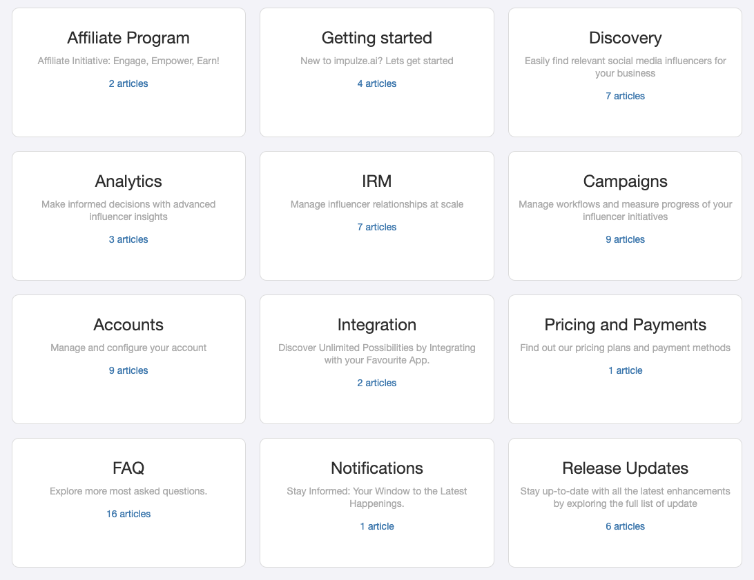Image resolution: width=754 pixels, height=580 pixels.
Task: View the 7 articles in Discovery
Action: click(624, 96)
